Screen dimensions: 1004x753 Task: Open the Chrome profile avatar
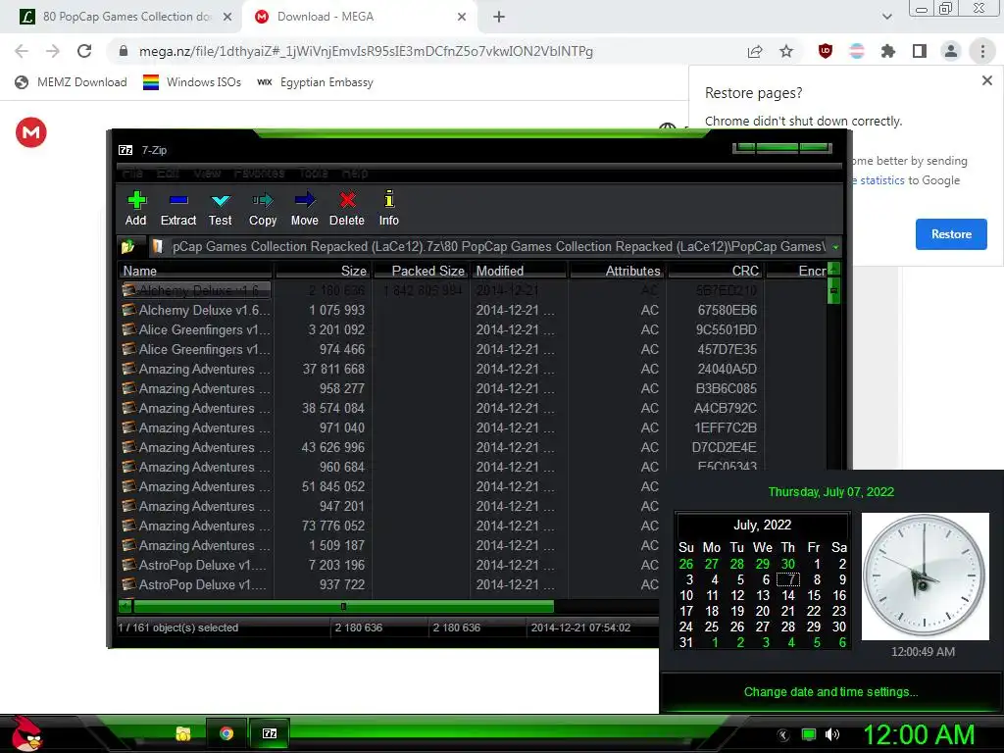pos(951,51)
